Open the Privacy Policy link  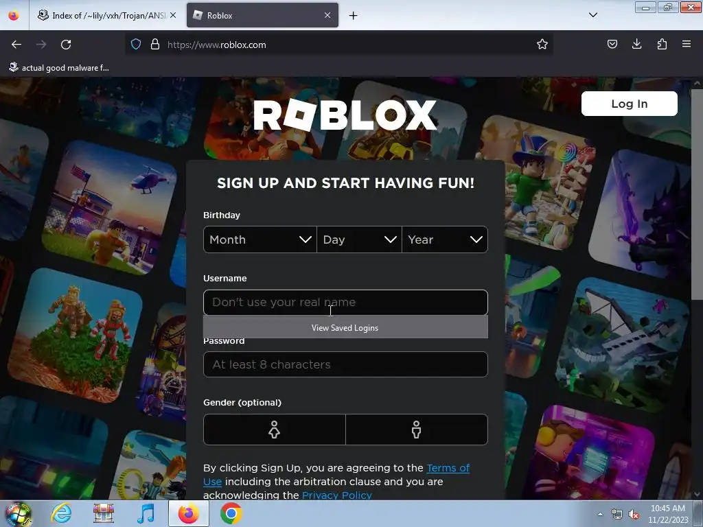(336, 495)
